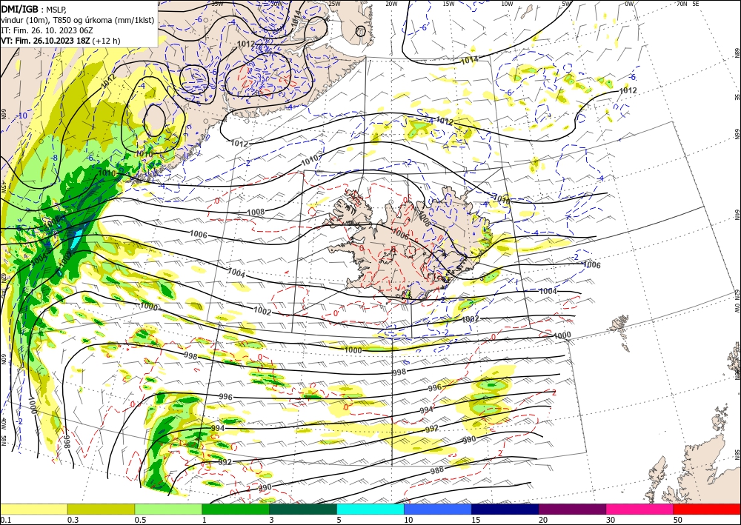Image resolution: width=741 pixels, height=525 pixels.
Task: Click the "10W" longitude label at top
Action: (x=507, y=4)
